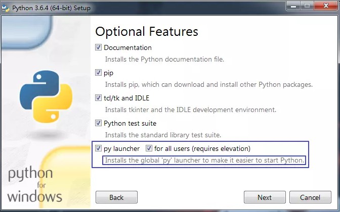The height and width of the screenshot is (212, 340).
Task: Click the 'pip' label text
Action: click(x=108, y=73)
